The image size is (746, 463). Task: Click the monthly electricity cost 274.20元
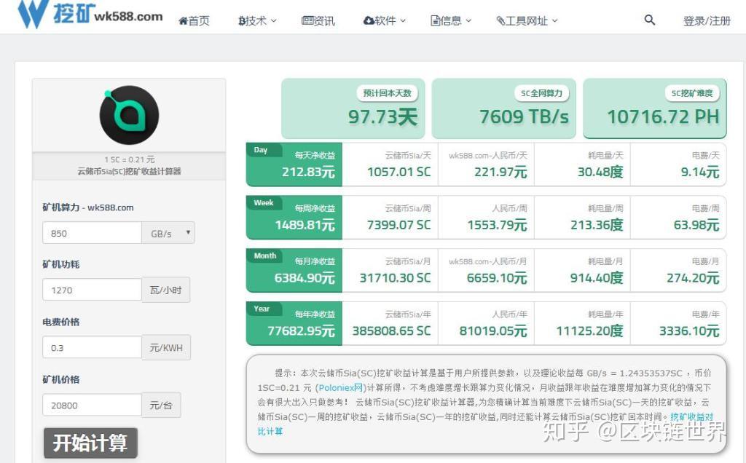click(x=693, y=278)
